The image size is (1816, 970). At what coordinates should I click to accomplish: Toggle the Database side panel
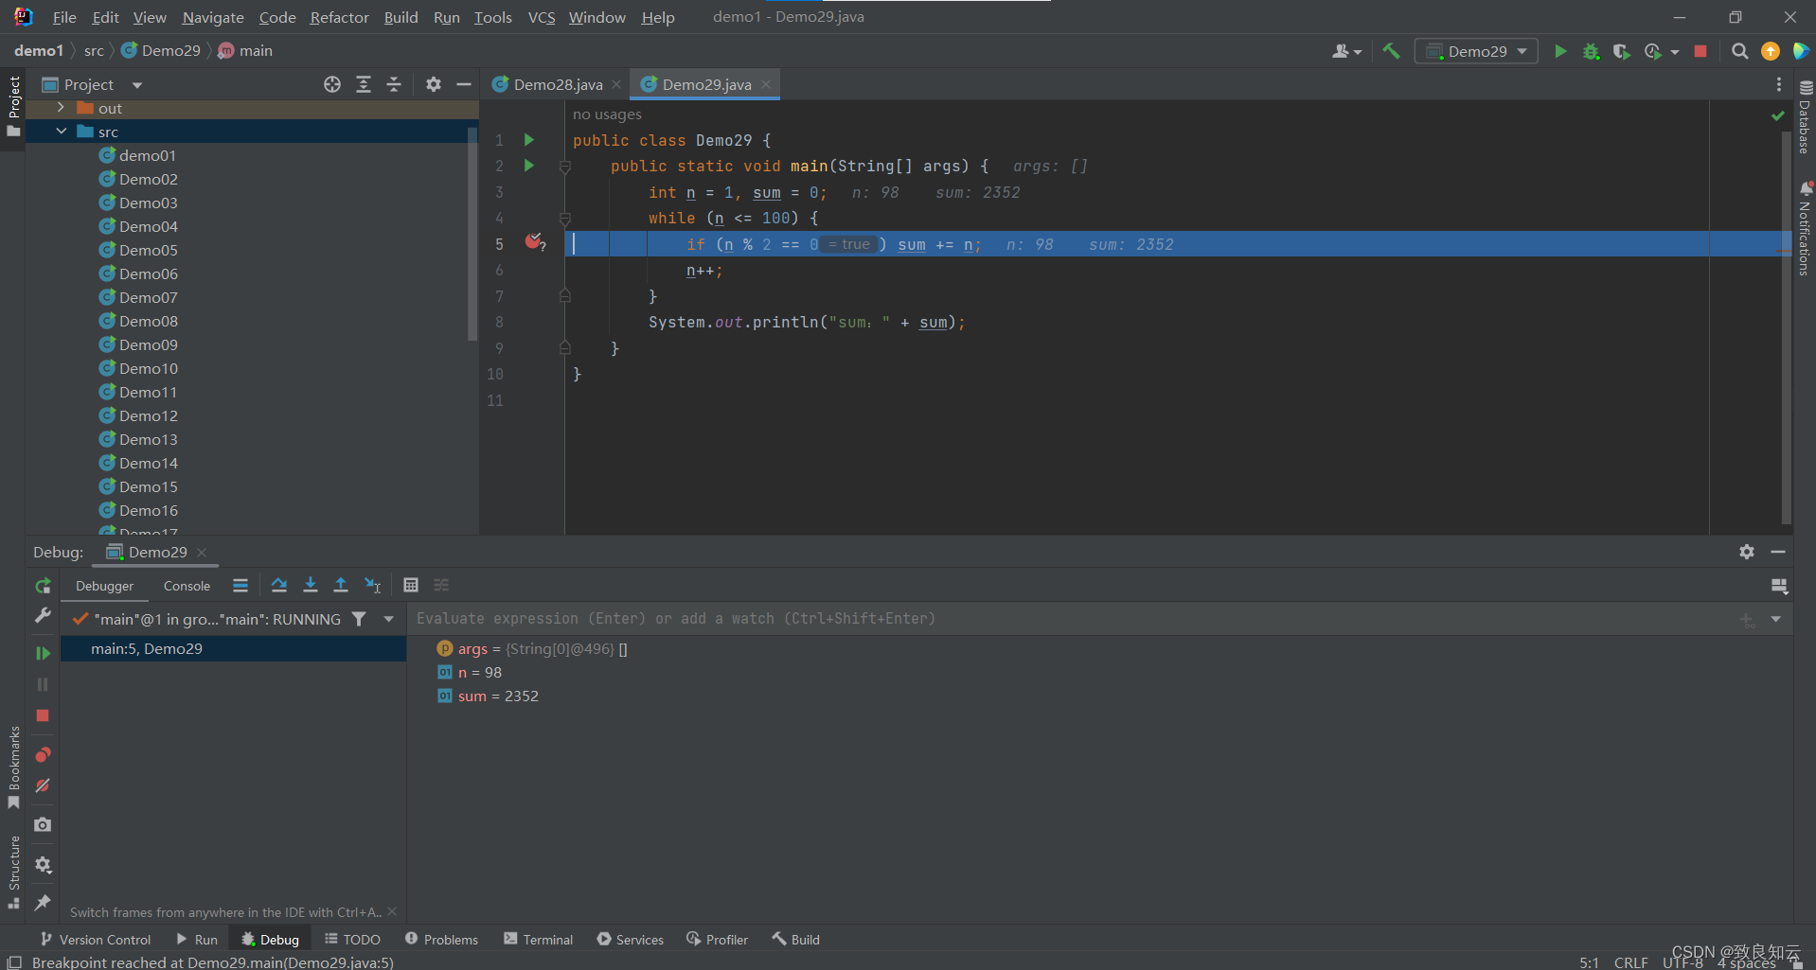1805,117
